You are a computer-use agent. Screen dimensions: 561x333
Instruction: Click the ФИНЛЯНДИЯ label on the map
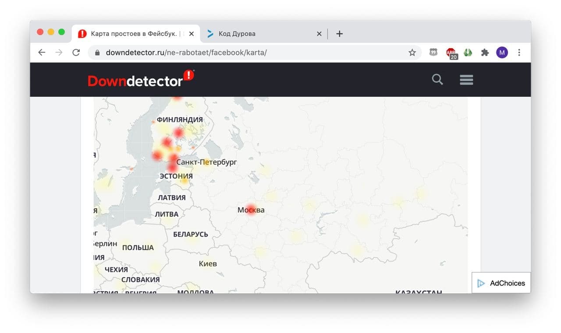(x=180, y=120)
